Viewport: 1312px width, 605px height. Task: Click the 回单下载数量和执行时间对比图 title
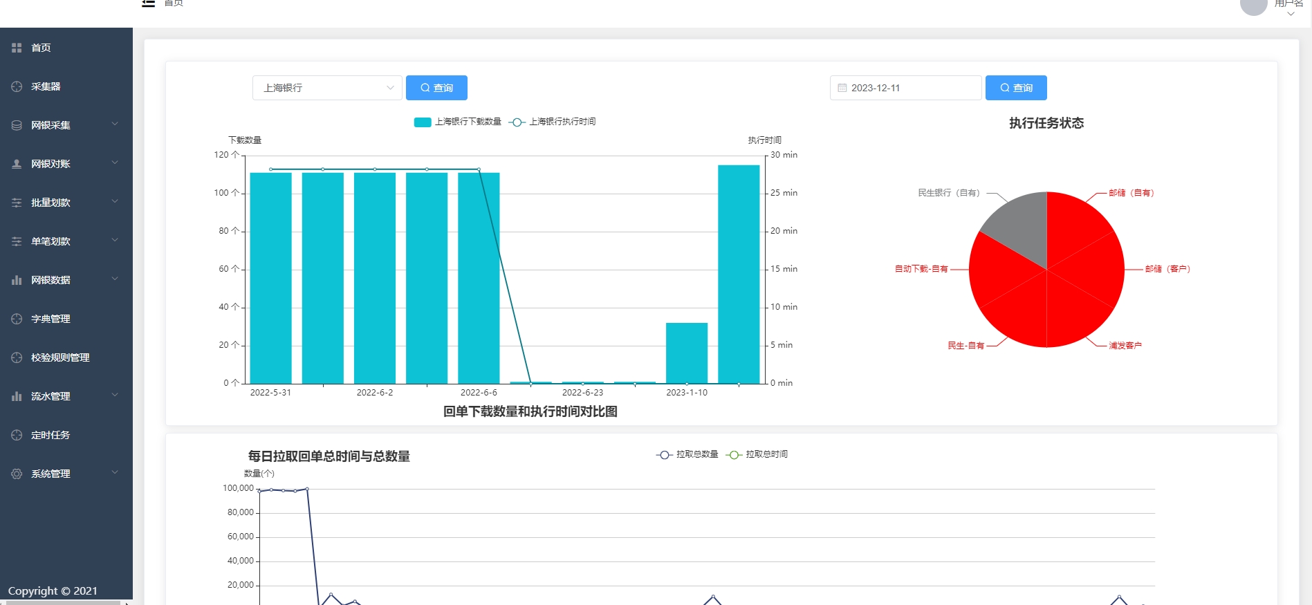530,411
